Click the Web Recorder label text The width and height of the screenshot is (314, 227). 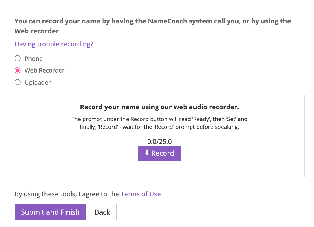click(x=44, y=70)
